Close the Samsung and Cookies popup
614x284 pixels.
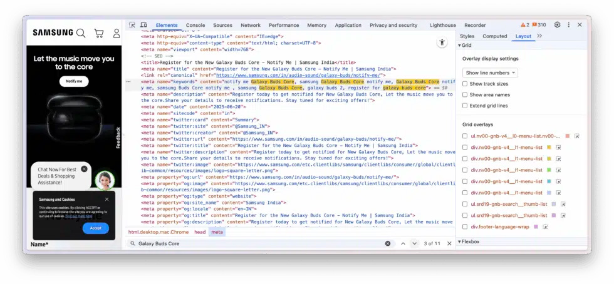[x=107, y=199]
